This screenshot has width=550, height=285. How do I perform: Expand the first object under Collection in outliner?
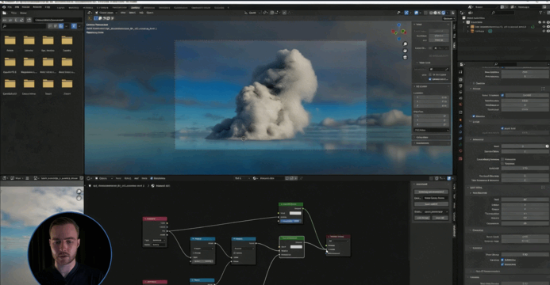pos(468,27)
